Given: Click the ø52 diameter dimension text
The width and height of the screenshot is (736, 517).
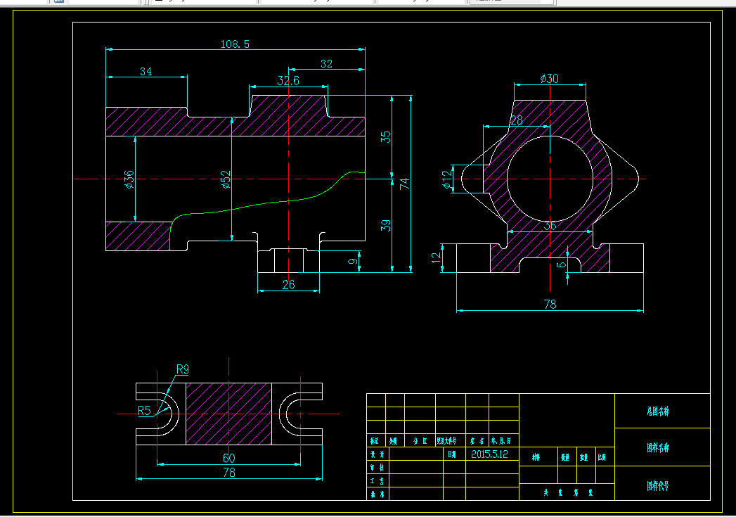Looking at the screenshot, I should click(x=226, y=179).
